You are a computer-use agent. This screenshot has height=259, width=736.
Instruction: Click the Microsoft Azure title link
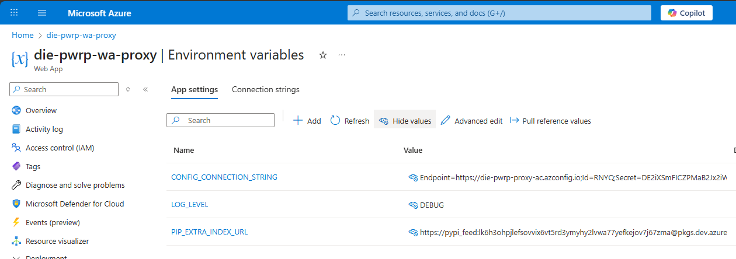point(99,13)
